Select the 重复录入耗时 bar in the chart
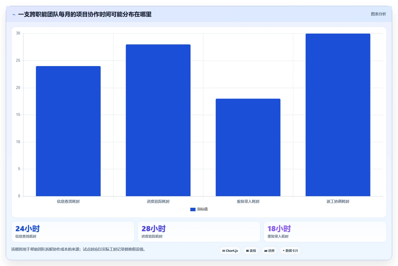Viewport: 398px width, 266px height. (248, 147)
